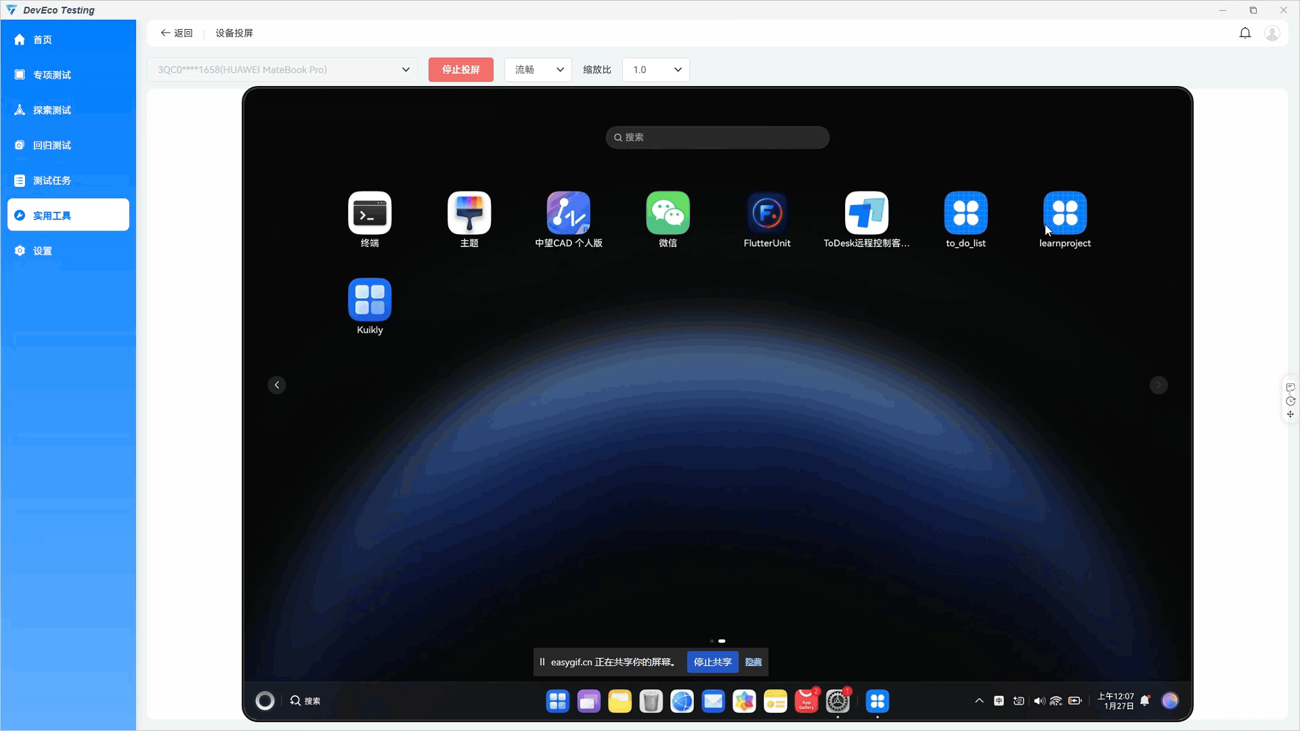Click the launcher 搜索 search field
Image resolution: width=1300 pixels, height=731 pixels.
coord(718,137)
